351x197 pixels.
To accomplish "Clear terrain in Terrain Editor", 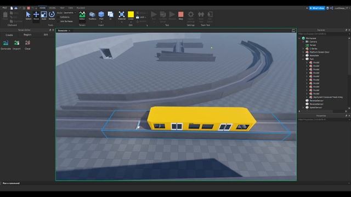I will tap(27, 45).
